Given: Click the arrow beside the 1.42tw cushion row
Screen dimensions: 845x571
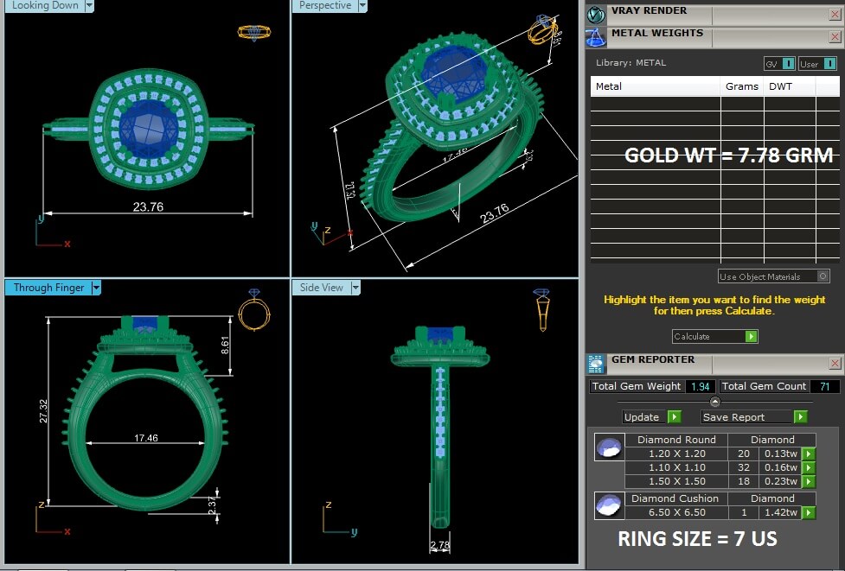Looking at the screenshot, I should click(808, 512).
